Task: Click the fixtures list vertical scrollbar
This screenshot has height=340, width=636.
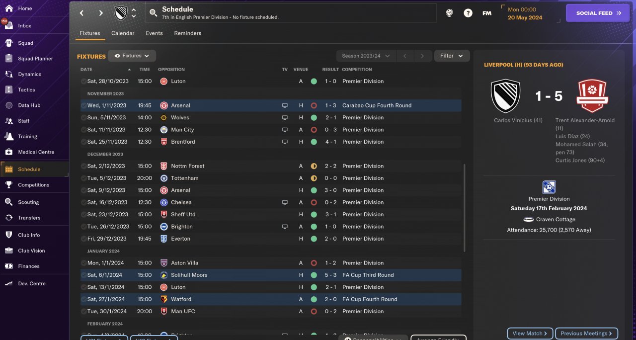Action: tap(465, 209)
